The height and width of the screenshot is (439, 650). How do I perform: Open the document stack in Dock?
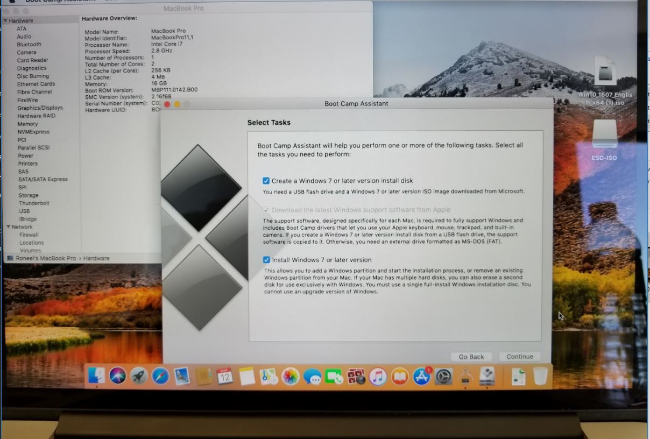point(519,376)
